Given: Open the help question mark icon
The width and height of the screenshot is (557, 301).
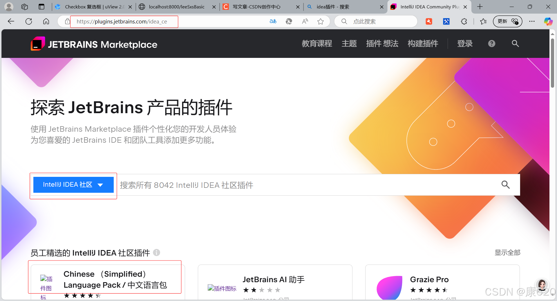Looking at the screenshot, I should (491, 44).
